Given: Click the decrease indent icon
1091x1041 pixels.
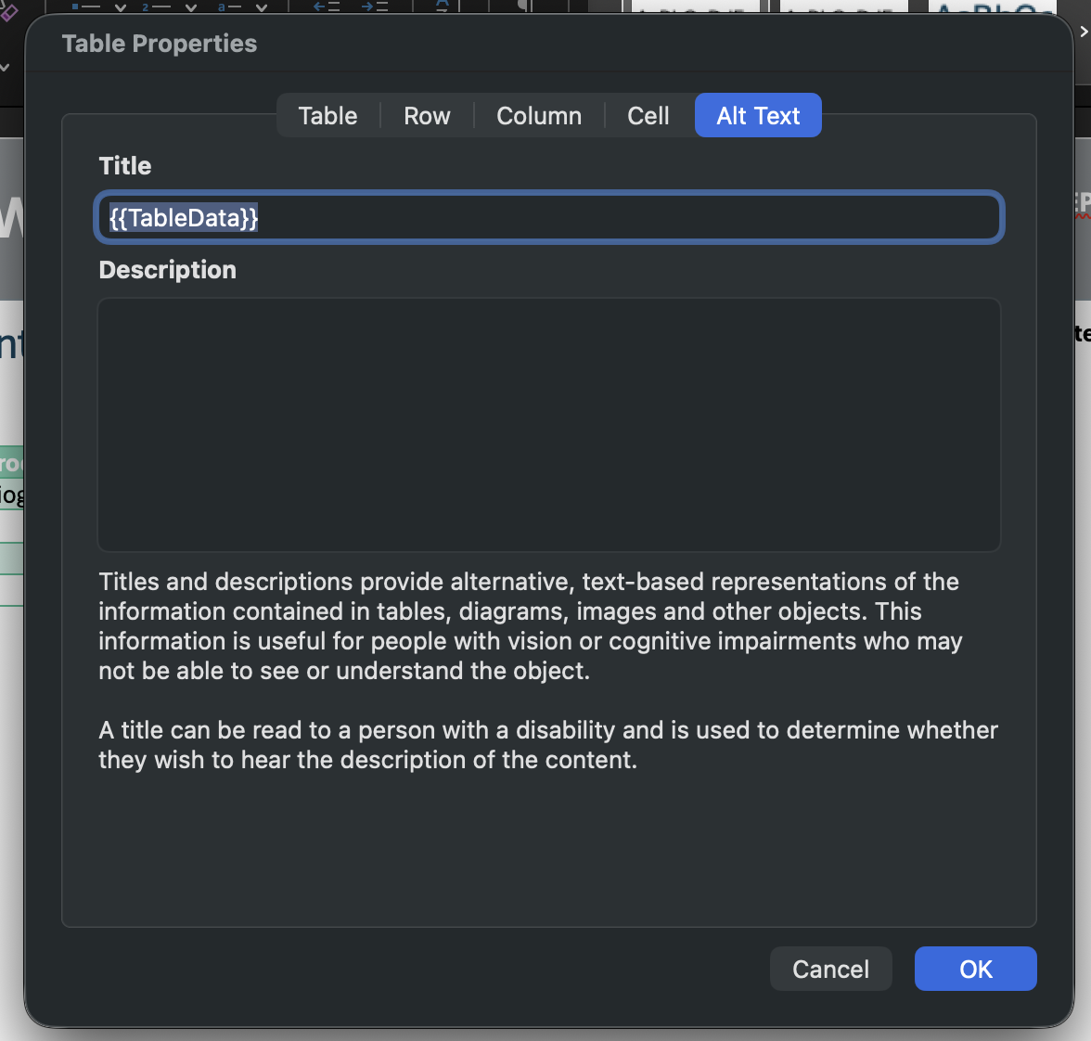Looking at the screenshot, I should coord(327,6).
